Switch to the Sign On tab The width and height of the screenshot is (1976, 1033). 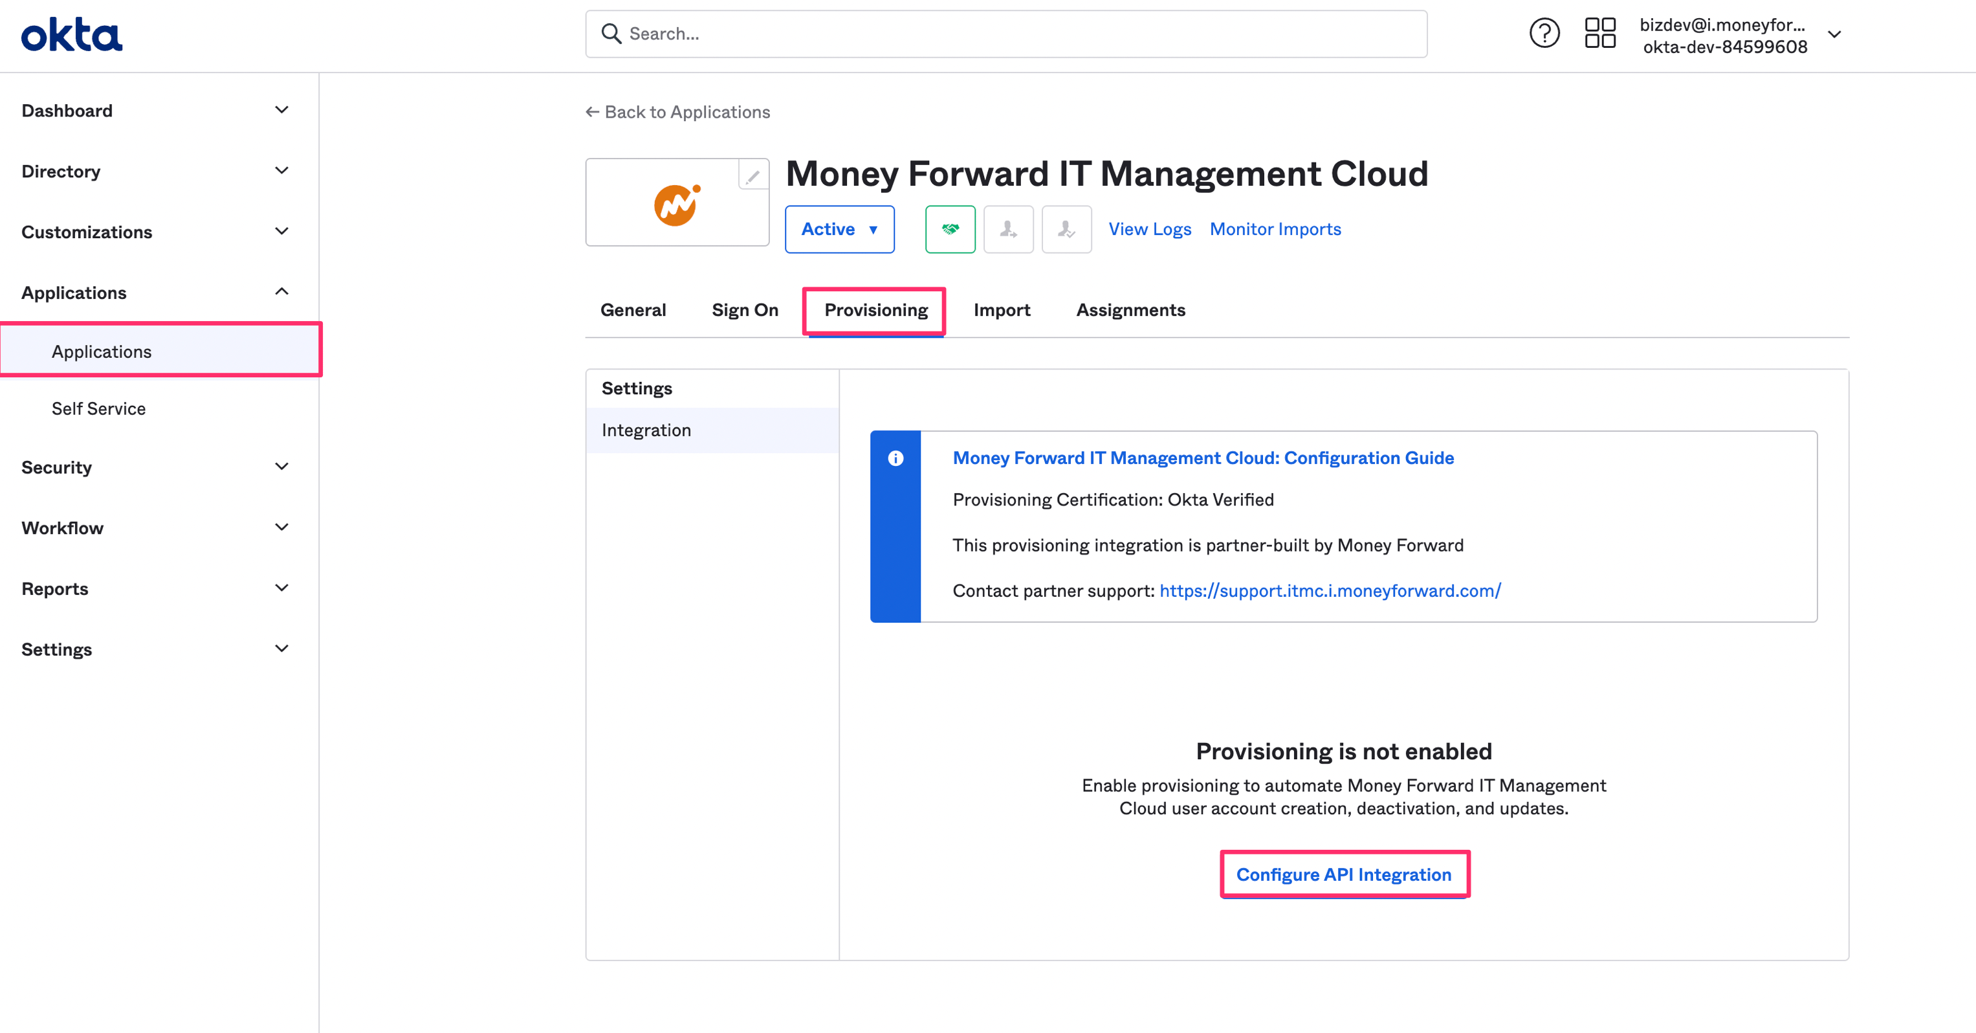coord(745,310)
